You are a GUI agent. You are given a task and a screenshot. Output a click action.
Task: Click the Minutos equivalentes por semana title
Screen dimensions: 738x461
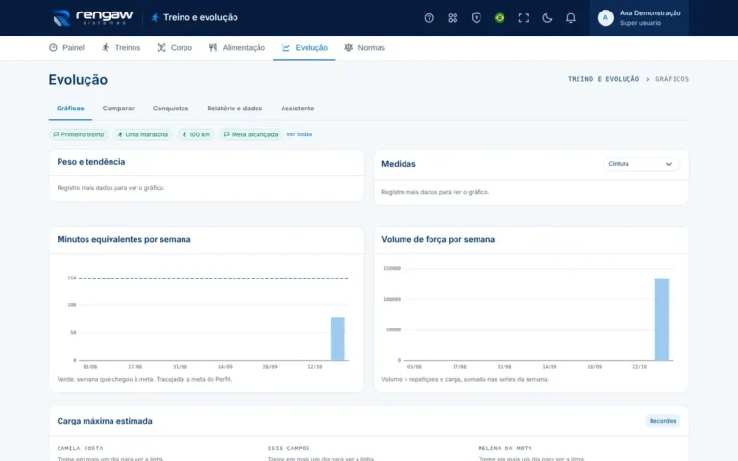pyautogui.click(x=124, y=239)
